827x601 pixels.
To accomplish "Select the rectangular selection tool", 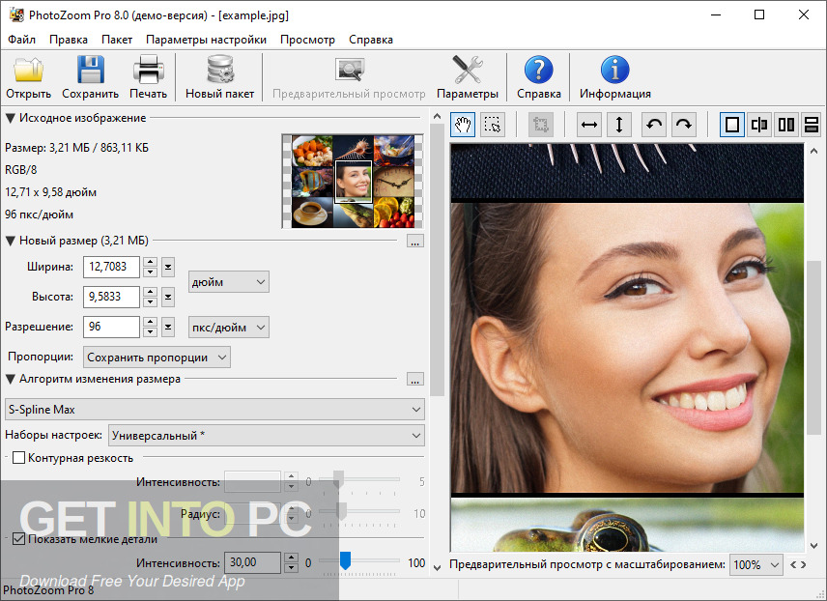I will point(493,125).
